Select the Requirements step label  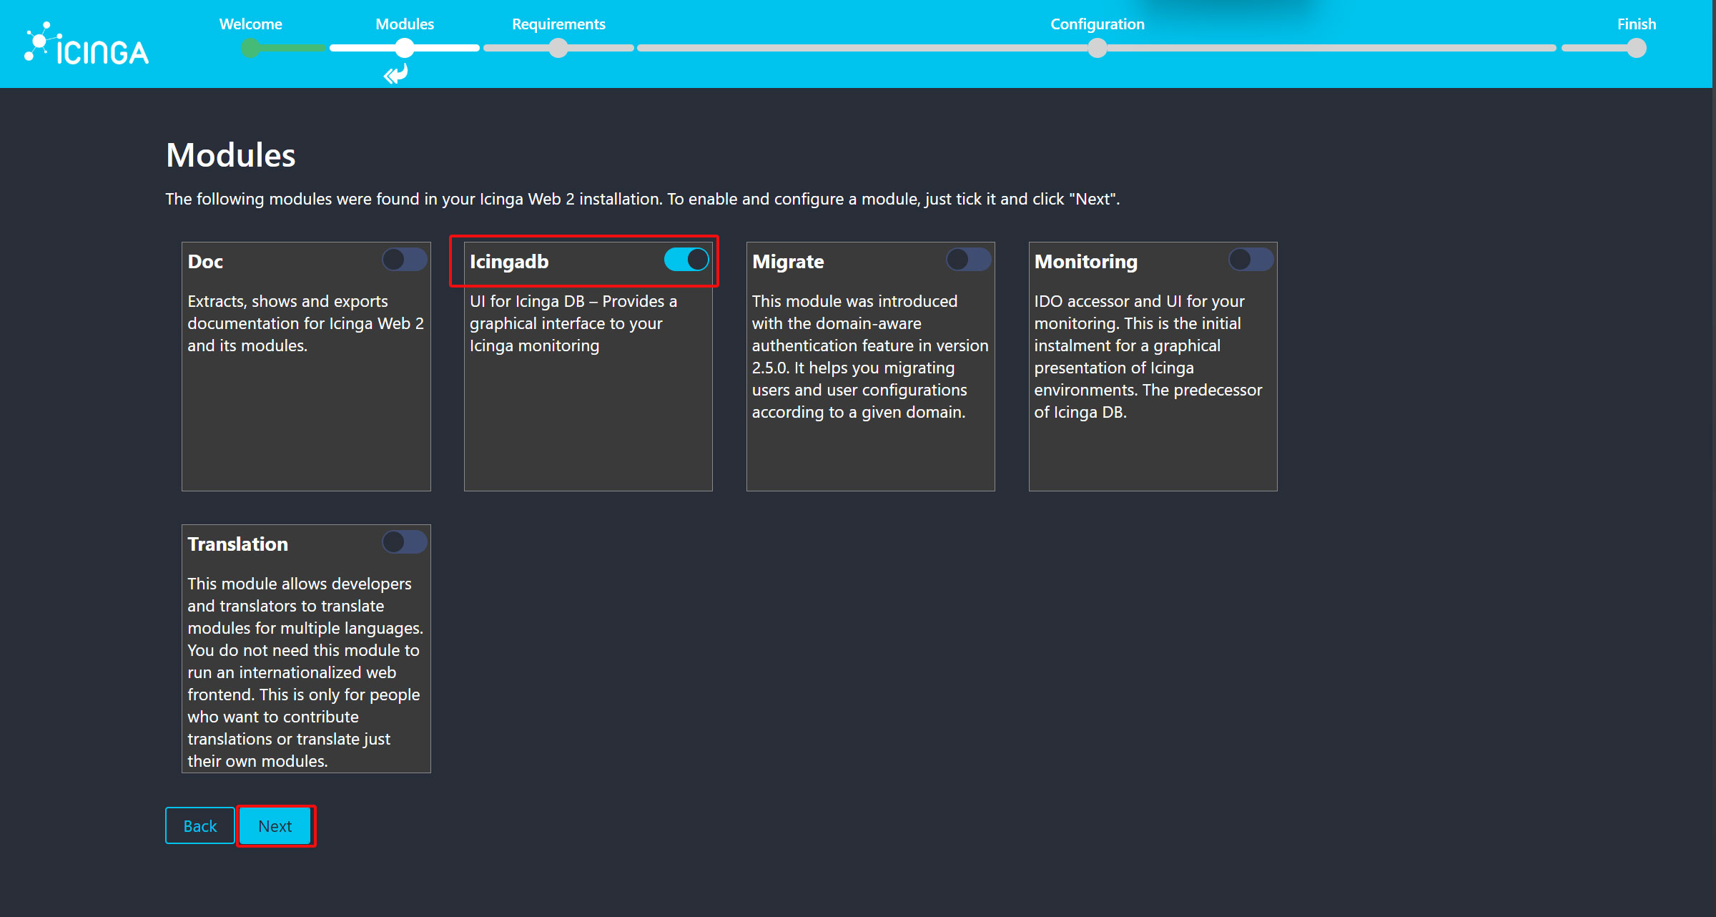click(558, 24)
